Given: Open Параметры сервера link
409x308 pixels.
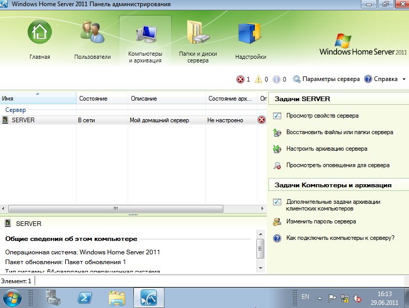Looking at the screenshot, I should 331,79.
